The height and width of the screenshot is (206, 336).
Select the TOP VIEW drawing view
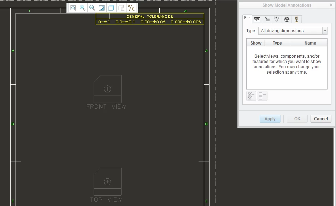point(107,182)
